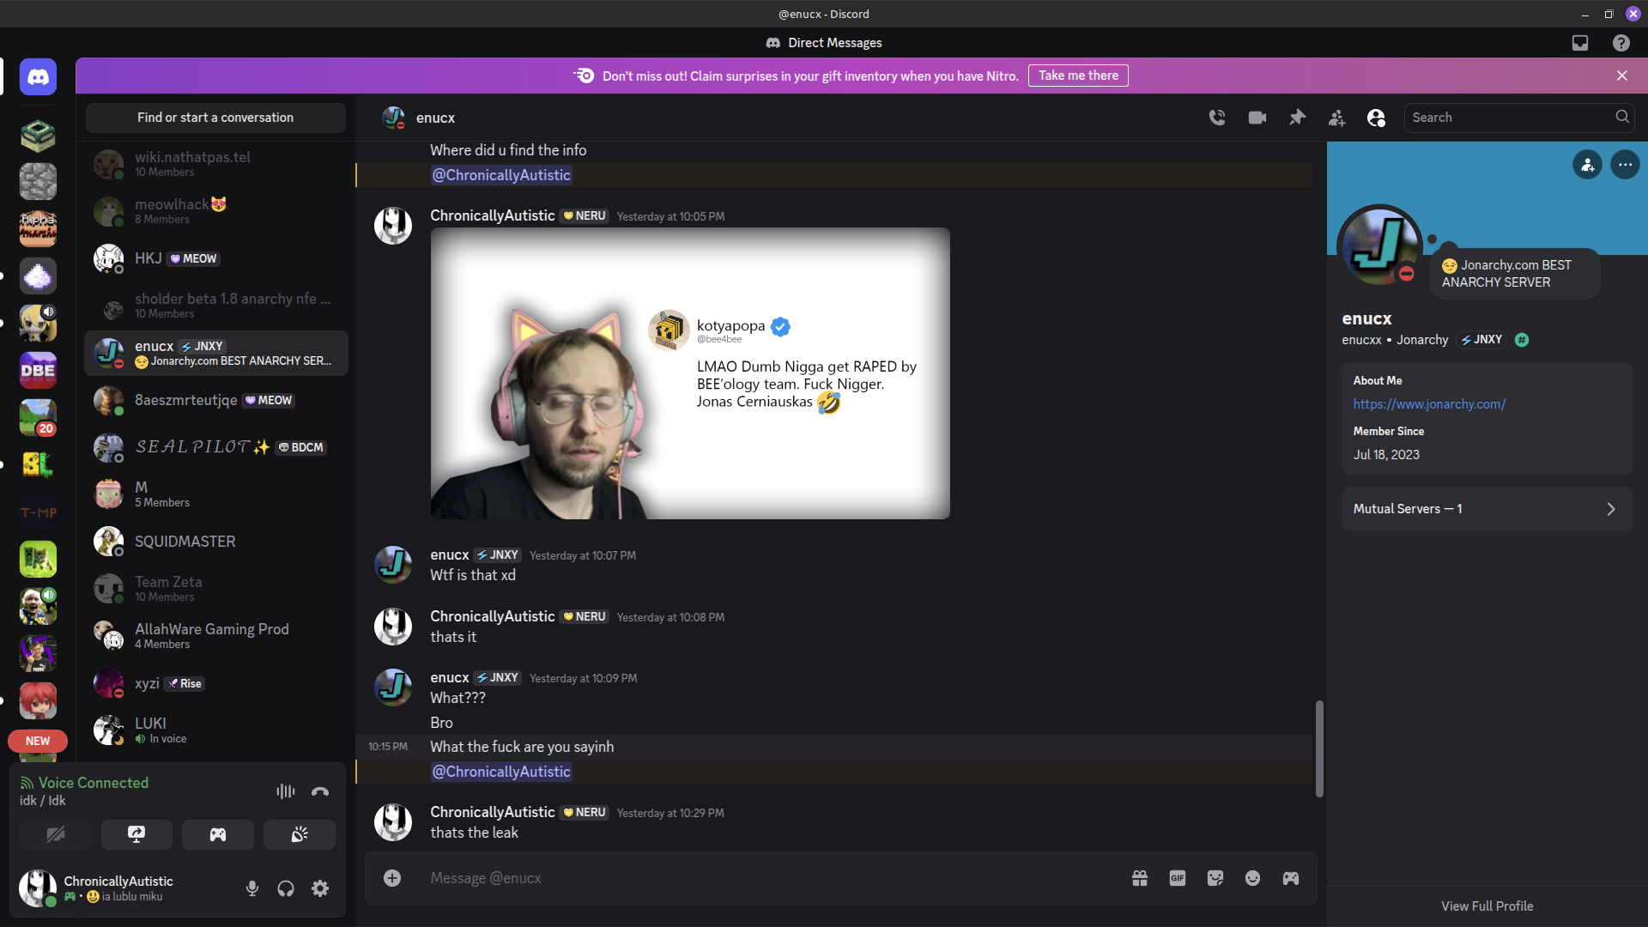Toggle the user profile panel
Screen dimensions: 1648x927
(x=1376, y=118)
